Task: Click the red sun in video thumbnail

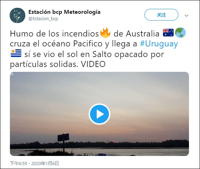Action: [113, 141]
